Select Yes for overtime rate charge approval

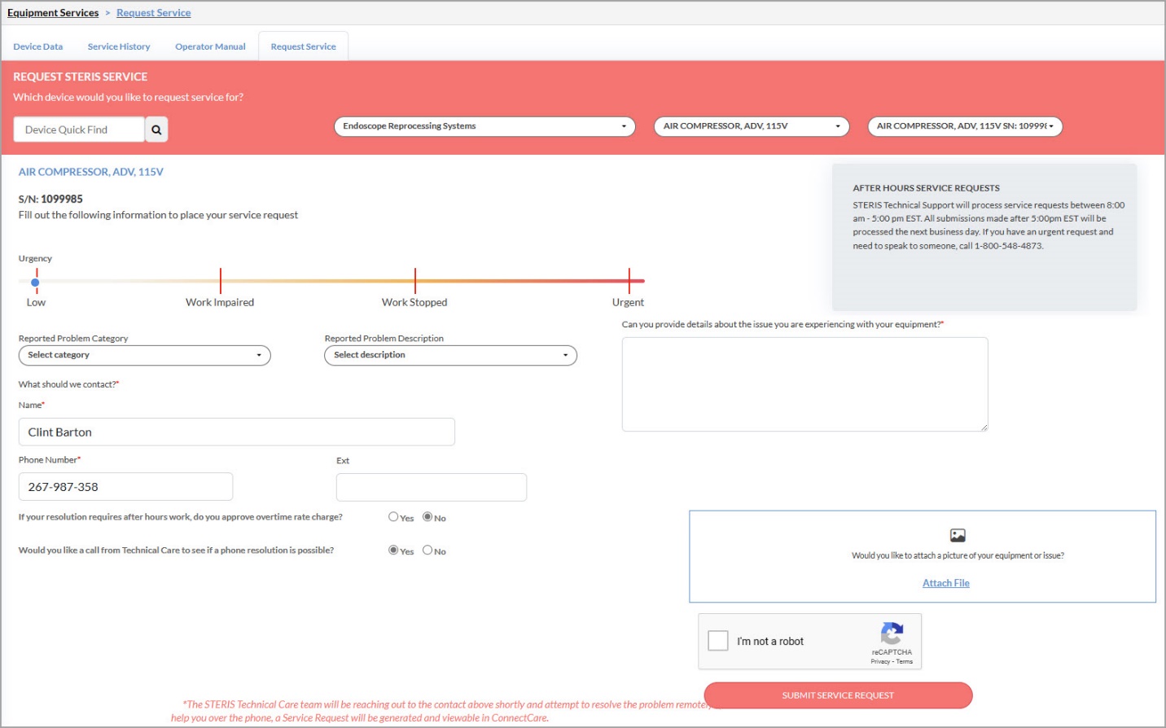(x=393, y=517)
